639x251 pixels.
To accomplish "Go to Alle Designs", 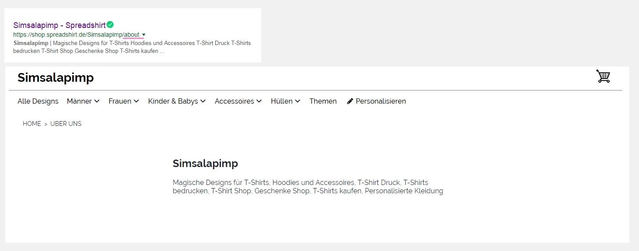I will 38,101.
